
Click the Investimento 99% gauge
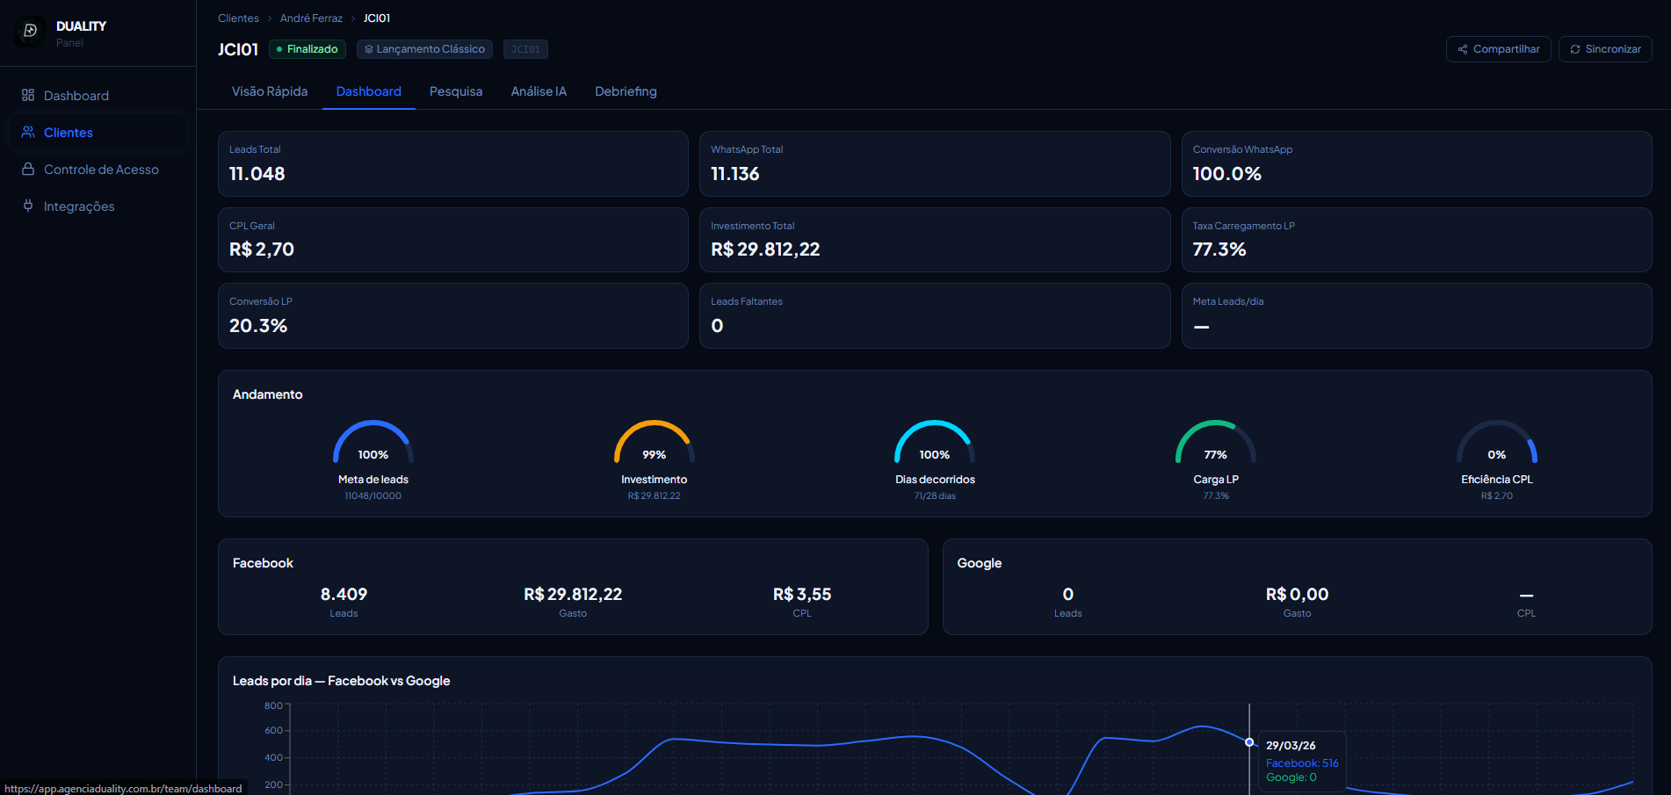(x=655, y=442)
